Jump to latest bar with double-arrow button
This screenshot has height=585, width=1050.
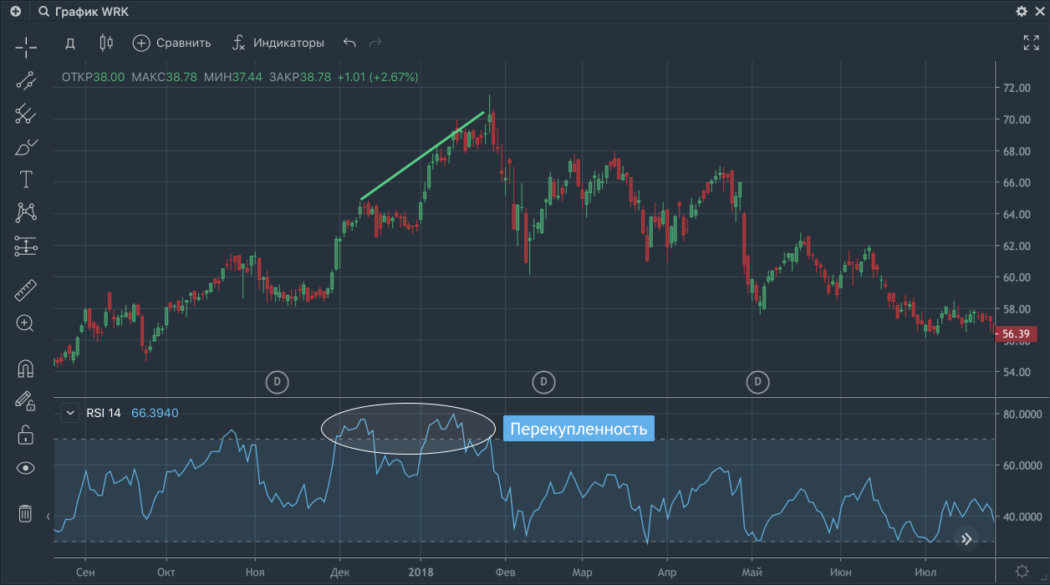pyautogui.click(x=967, y=539)
